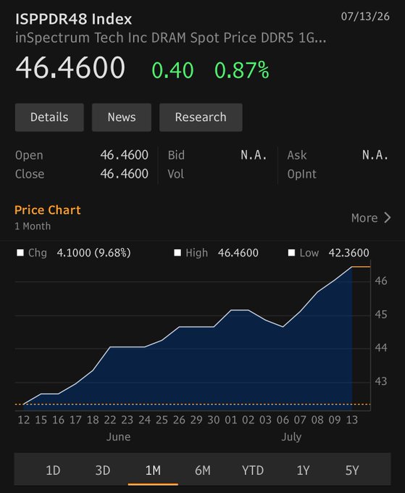Screen dimensions: 405x493
Task: Click the 46 price axis label
Action: point(381,281)
